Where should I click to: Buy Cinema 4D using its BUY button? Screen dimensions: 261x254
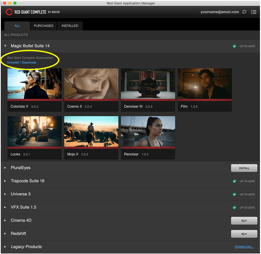[x=244, y=221]
